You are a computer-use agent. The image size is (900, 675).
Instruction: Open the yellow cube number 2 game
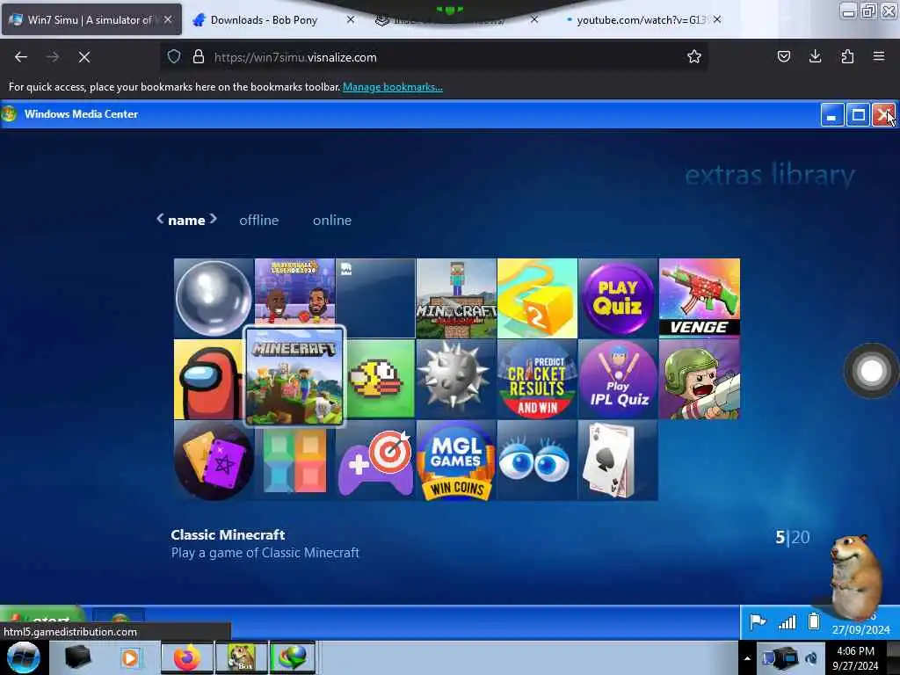(x=537, y=298)
